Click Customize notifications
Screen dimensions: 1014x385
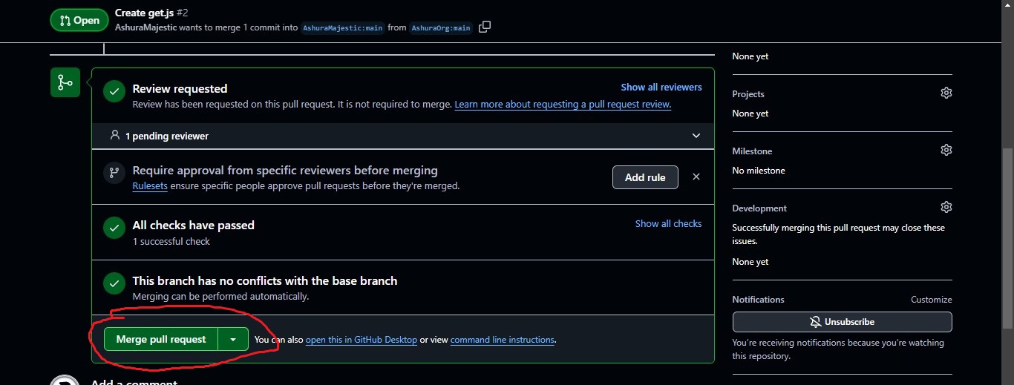931,300
